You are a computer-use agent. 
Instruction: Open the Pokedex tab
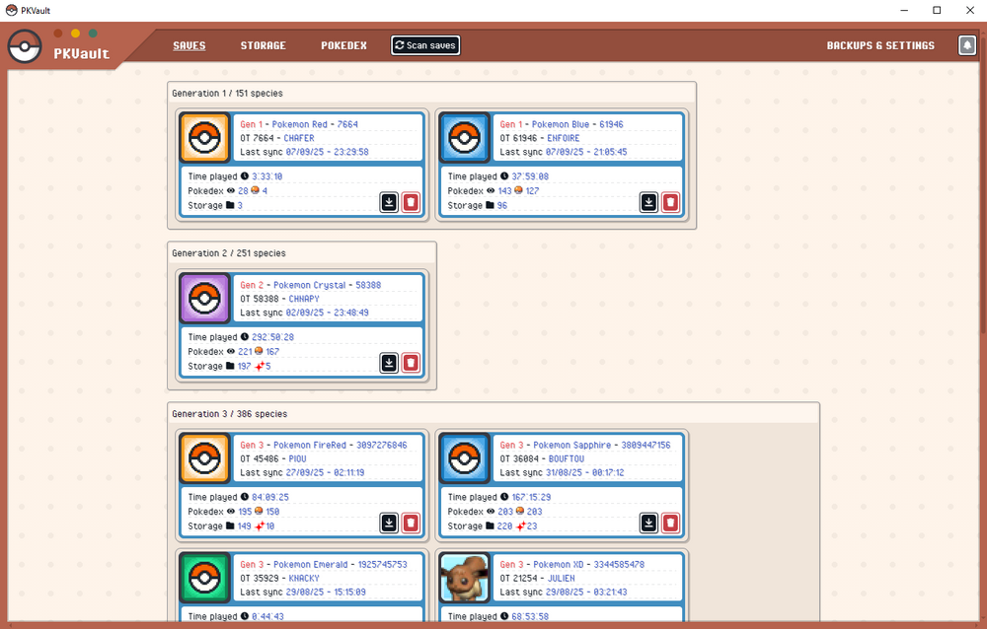(343, 45)
